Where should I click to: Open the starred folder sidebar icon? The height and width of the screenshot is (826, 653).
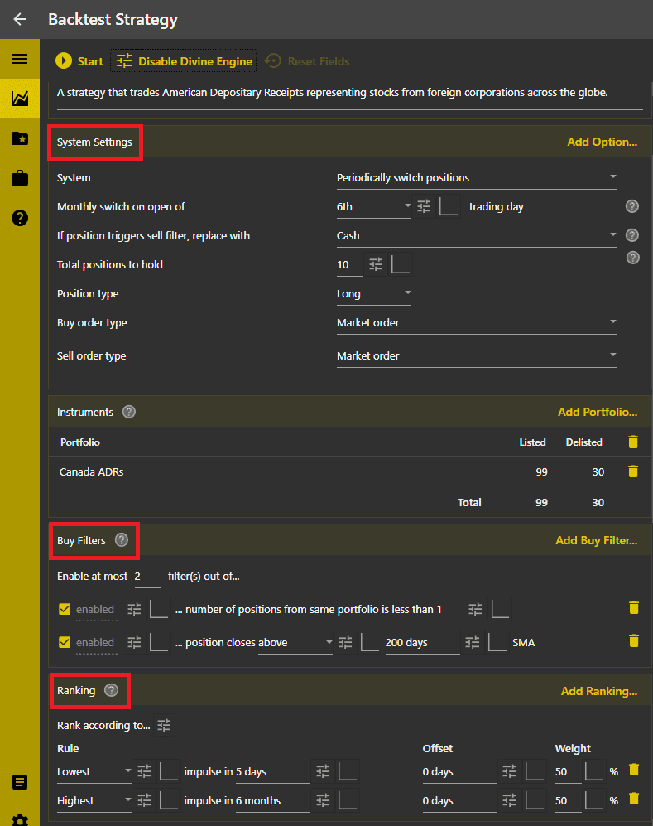coord(20,138)
